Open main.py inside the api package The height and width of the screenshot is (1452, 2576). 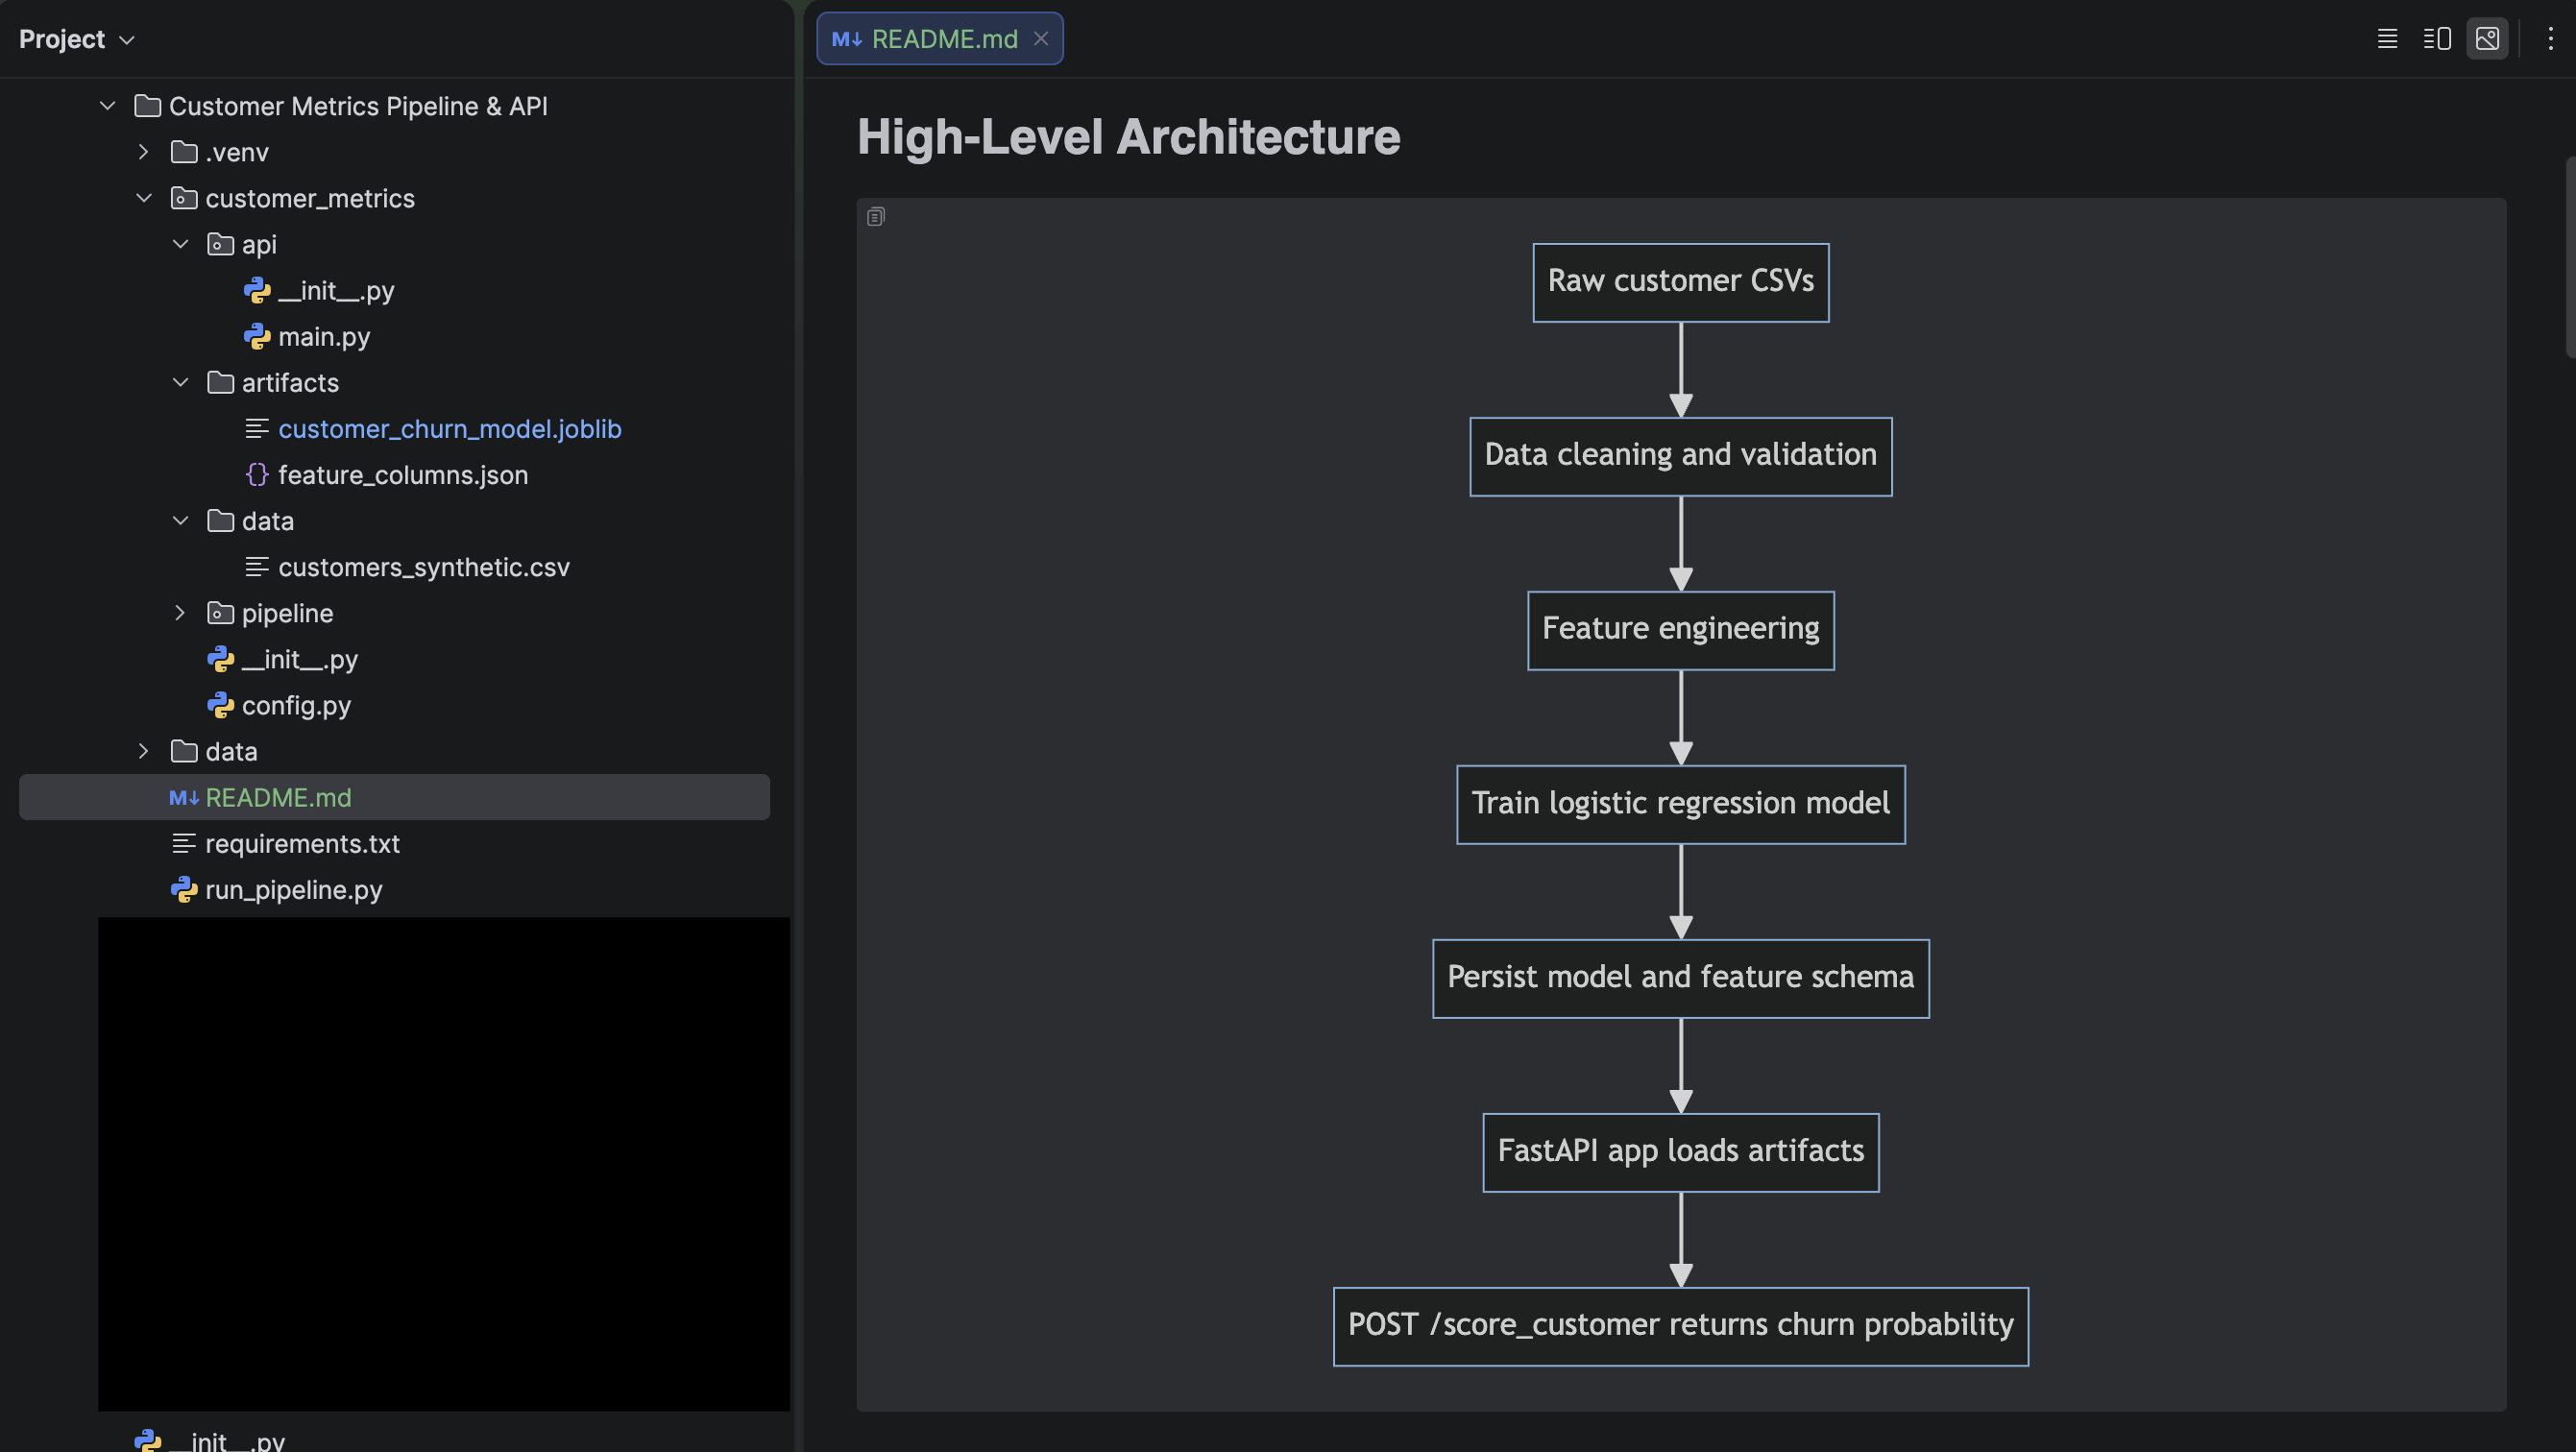pyautogui.click(x=324, y=336)
